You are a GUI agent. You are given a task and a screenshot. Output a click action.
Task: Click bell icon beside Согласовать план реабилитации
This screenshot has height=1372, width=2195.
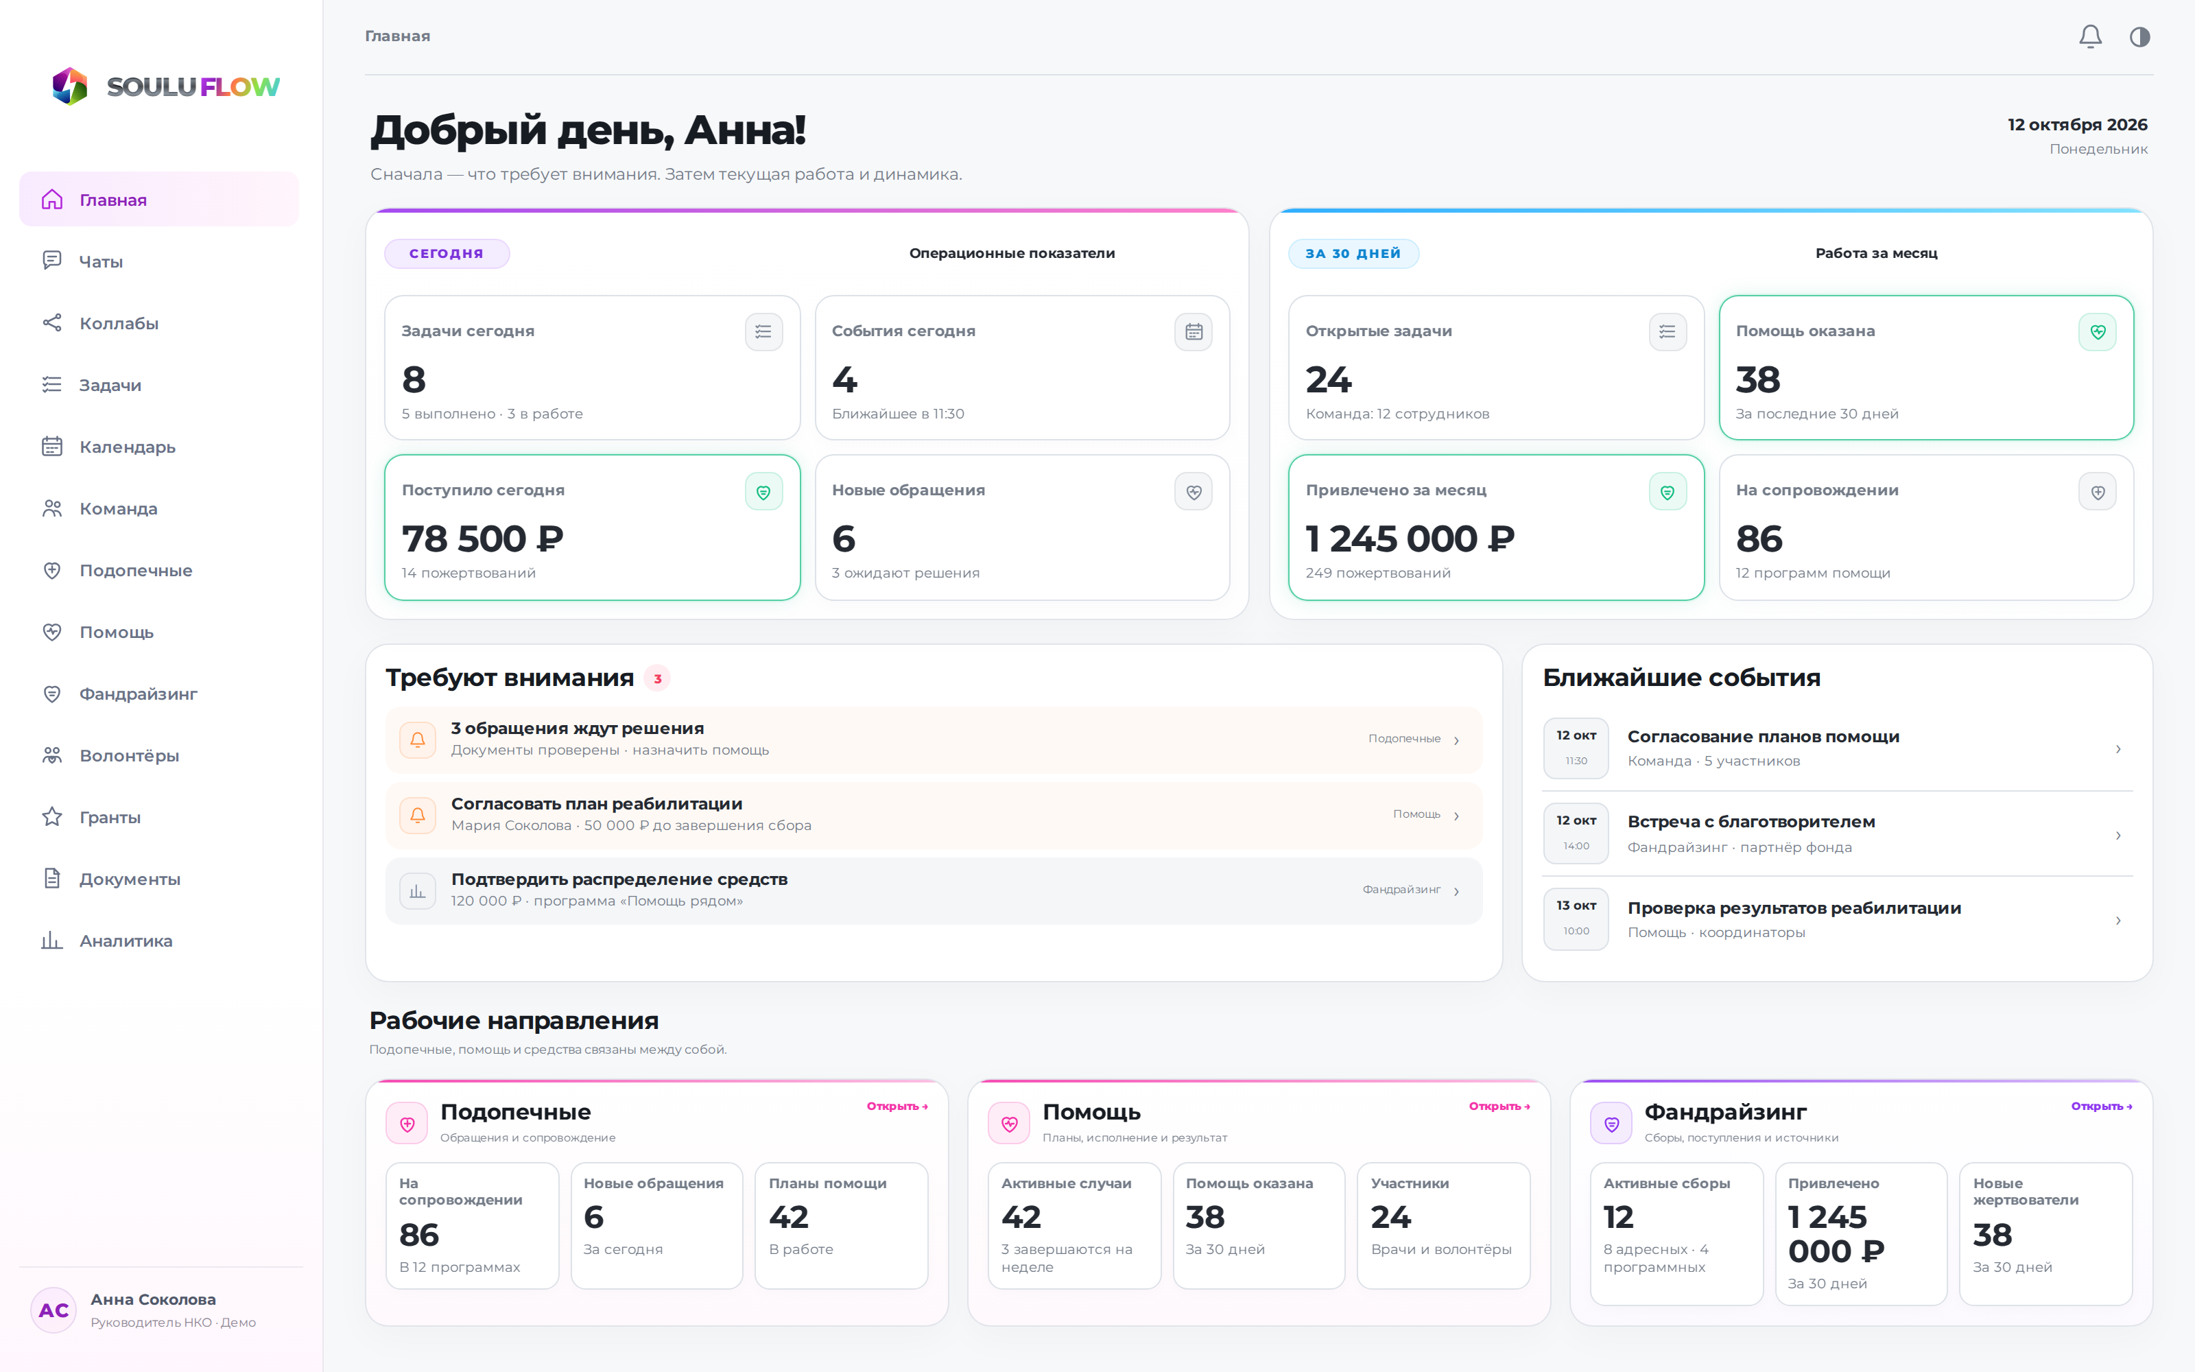[417, 815]
